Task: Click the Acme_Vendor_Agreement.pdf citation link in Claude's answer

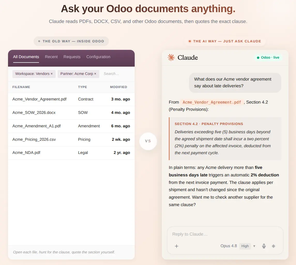Action: point(212,102)
